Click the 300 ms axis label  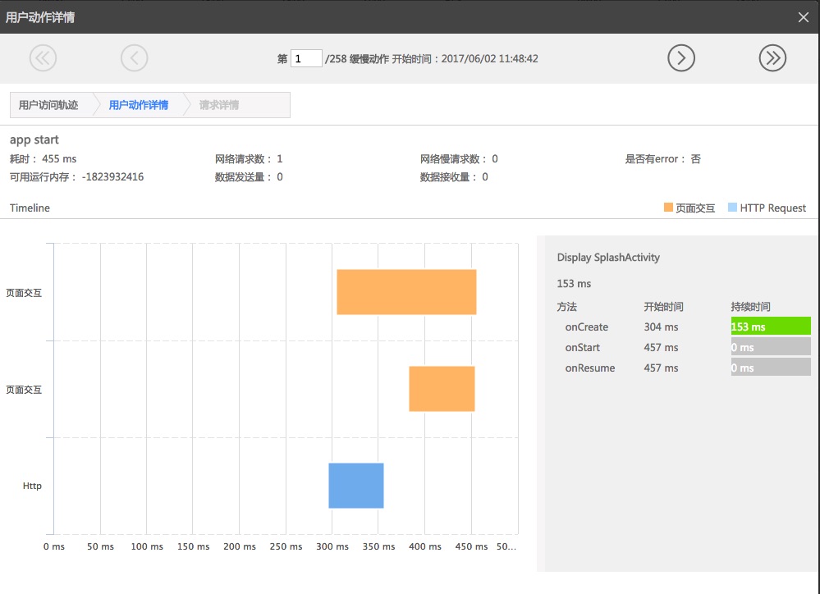coord(332,546)
